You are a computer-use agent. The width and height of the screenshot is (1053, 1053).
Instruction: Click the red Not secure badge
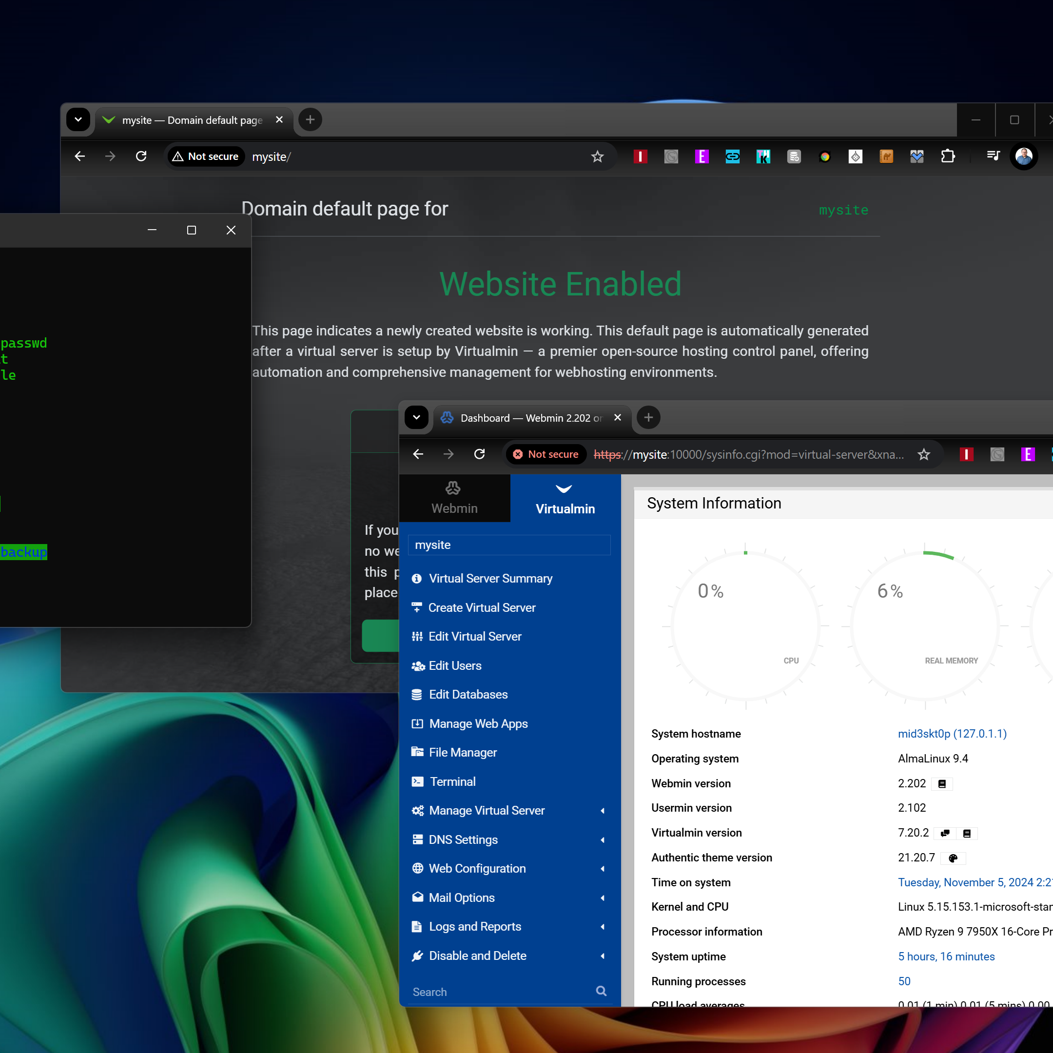click(546, 454)
